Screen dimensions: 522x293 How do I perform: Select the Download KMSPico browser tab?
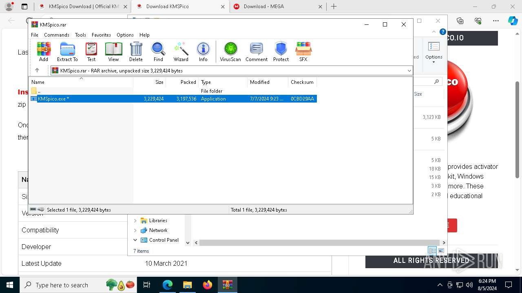180,7
